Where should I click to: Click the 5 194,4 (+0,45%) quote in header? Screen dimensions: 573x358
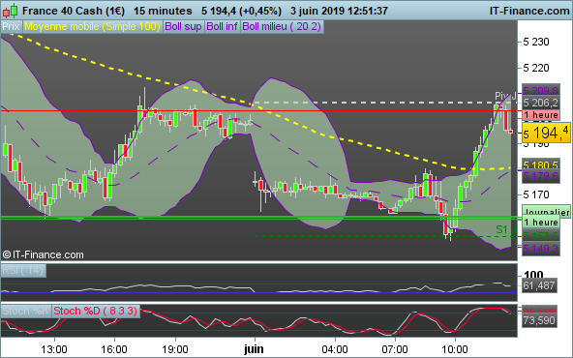point(241,11)
